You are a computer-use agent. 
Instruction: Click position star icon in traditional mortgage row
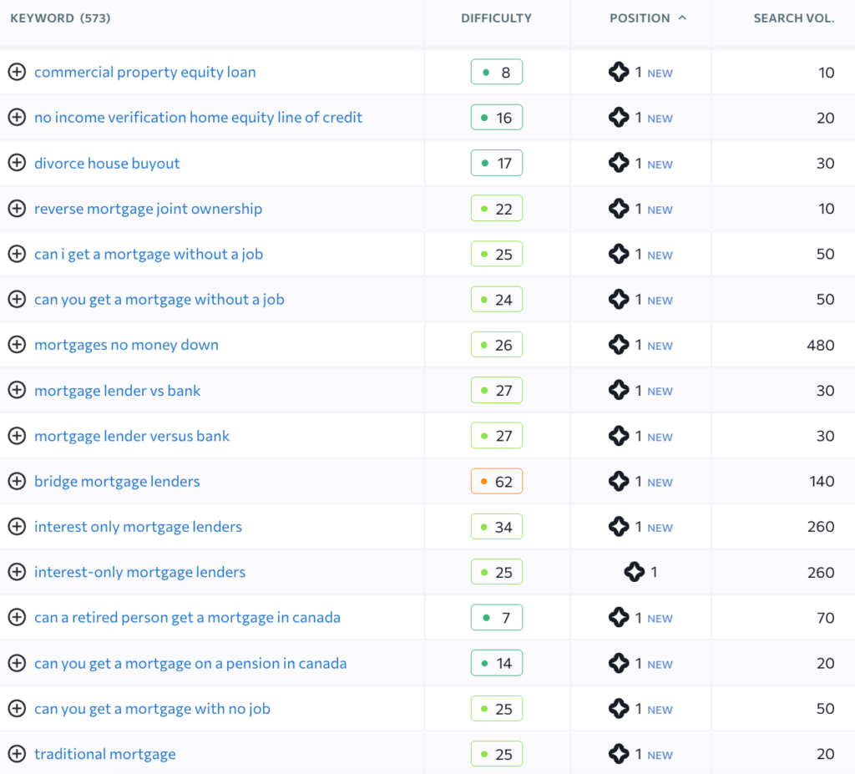(x=619, y=754)
